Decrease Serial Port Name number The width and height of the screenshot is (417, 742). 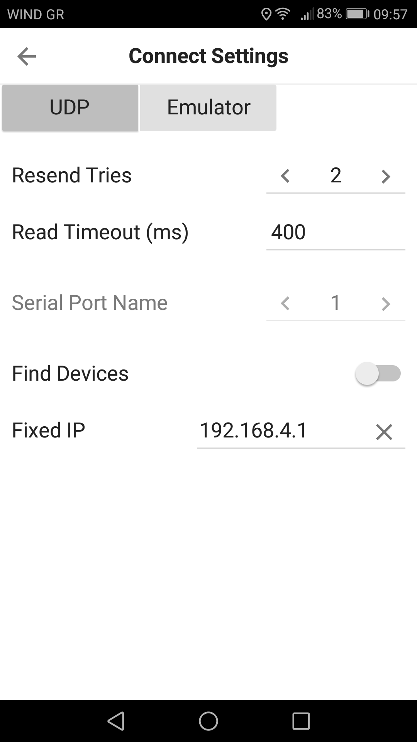click(285, 303)
